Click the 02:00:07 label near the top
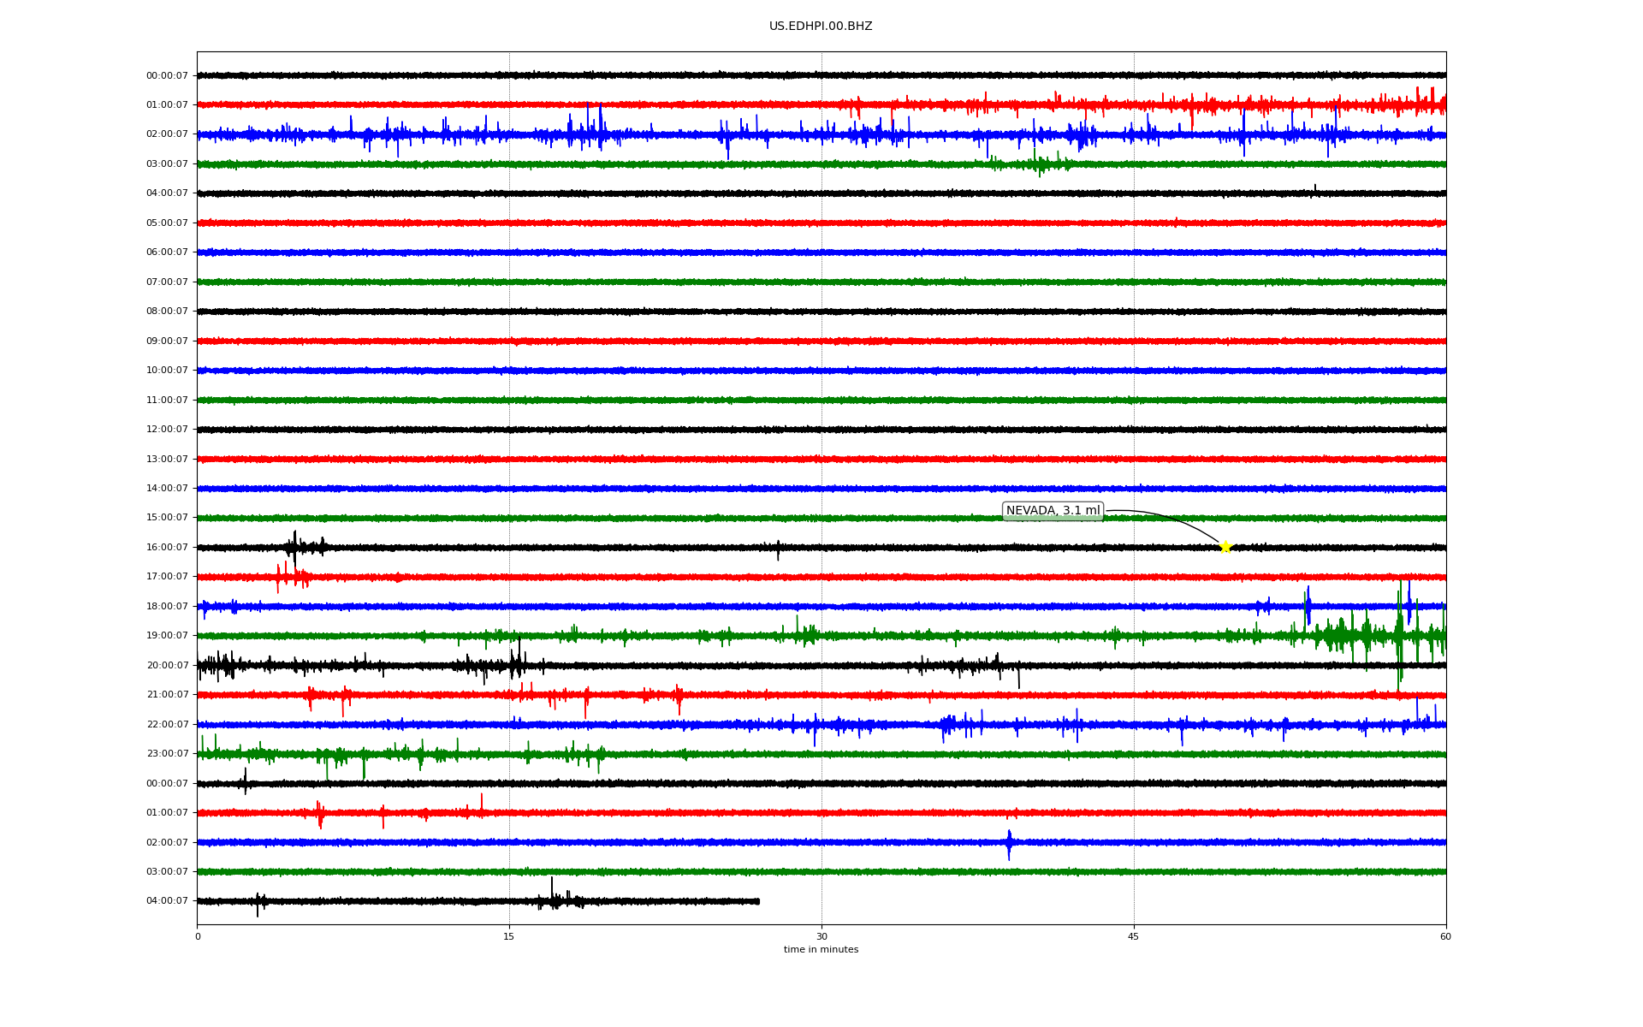The width and height of the screenshot is (1643, 1027). point(167,134)
